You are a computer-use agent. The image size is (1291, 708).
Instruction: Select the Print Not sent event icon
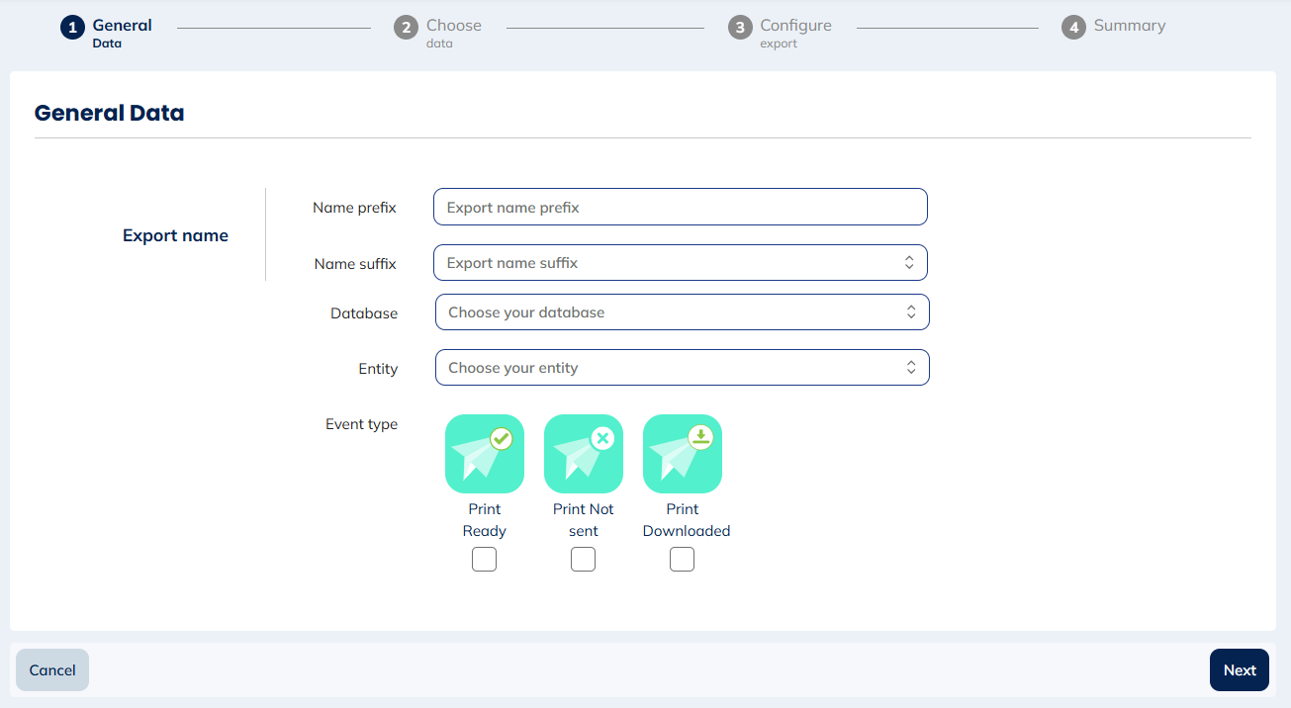583,454
